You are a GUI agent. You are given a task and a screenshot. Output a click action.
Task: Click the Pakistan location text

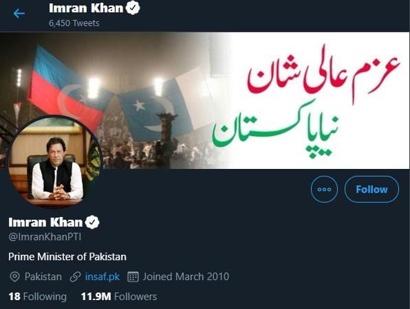click(43, 277)
